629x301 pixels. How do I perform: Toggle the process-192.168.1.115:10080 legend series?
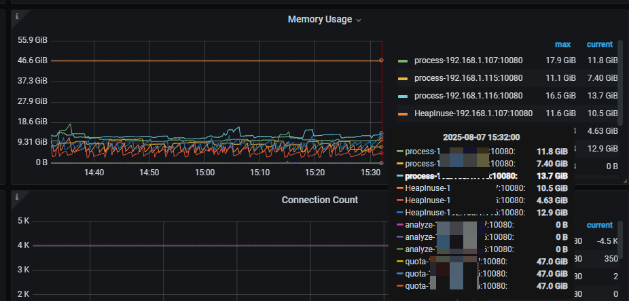(468, 78)
